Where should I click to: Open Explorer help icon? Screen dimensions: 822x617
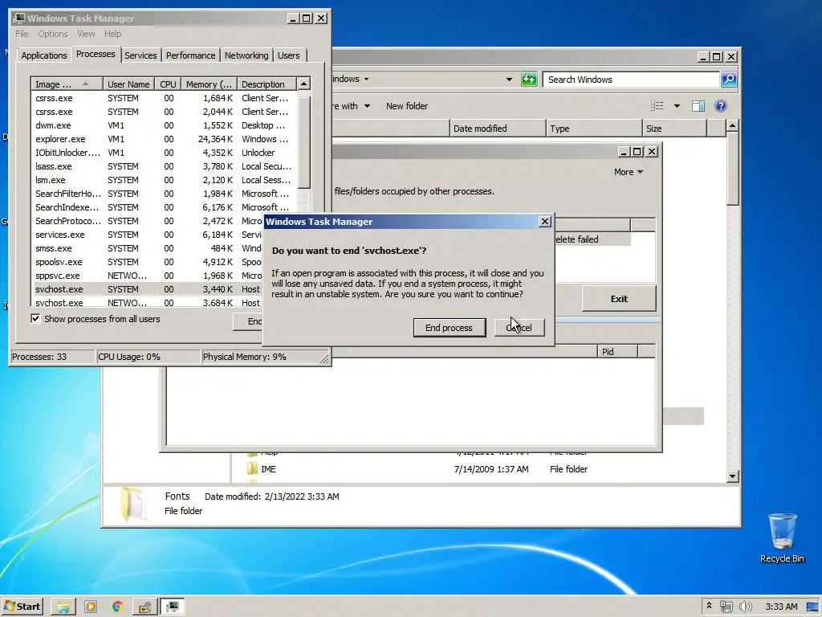pyautogui.click(x=721, y=106)
